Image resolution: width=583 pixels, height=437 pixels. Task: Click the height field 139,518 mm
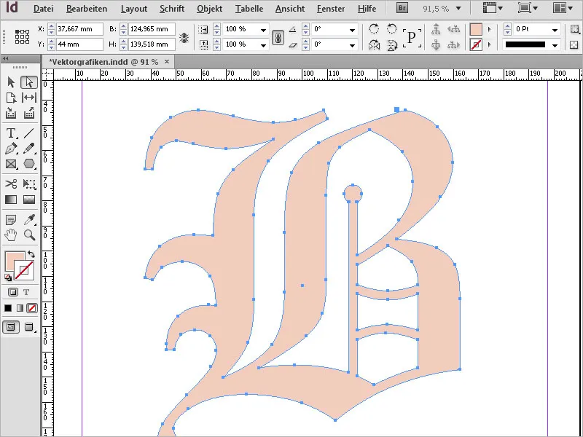pos(152,44)
